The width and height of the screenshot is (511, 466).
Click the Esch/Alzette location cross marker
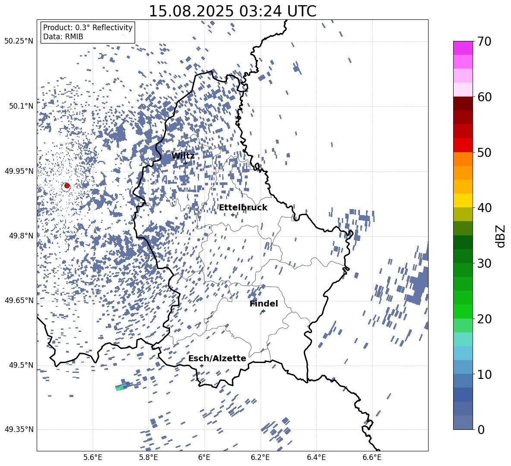[202, 366]
